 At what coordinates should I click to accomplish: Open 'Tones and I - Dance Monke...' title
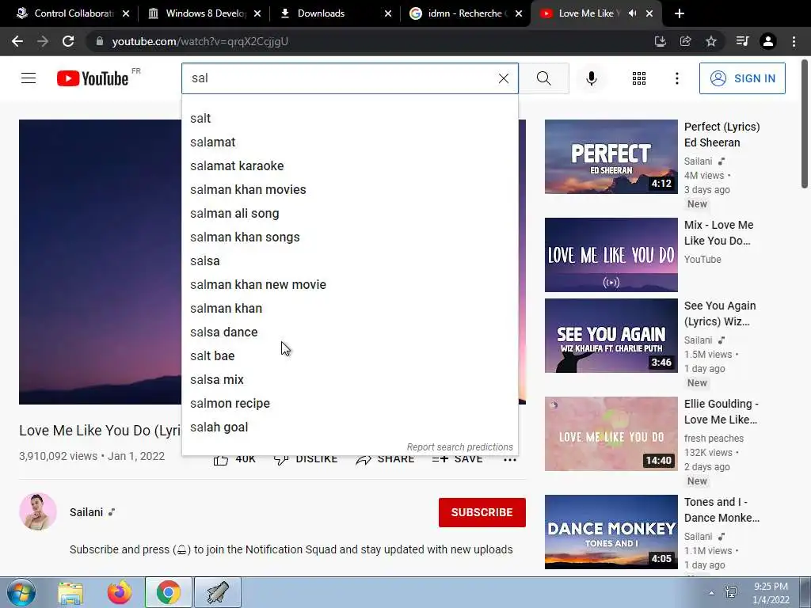click(722, 510)
